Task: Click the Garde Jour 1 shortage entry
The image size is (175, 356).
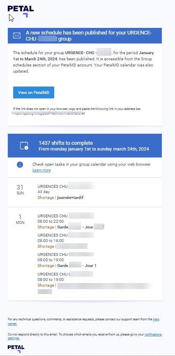Action: pyautogui.click(x=67, y=265)
